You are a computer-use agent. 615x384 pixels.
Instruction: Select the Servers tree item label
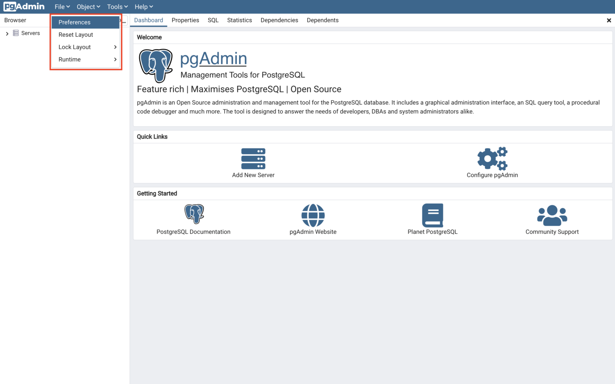click(x=30, y=33)
